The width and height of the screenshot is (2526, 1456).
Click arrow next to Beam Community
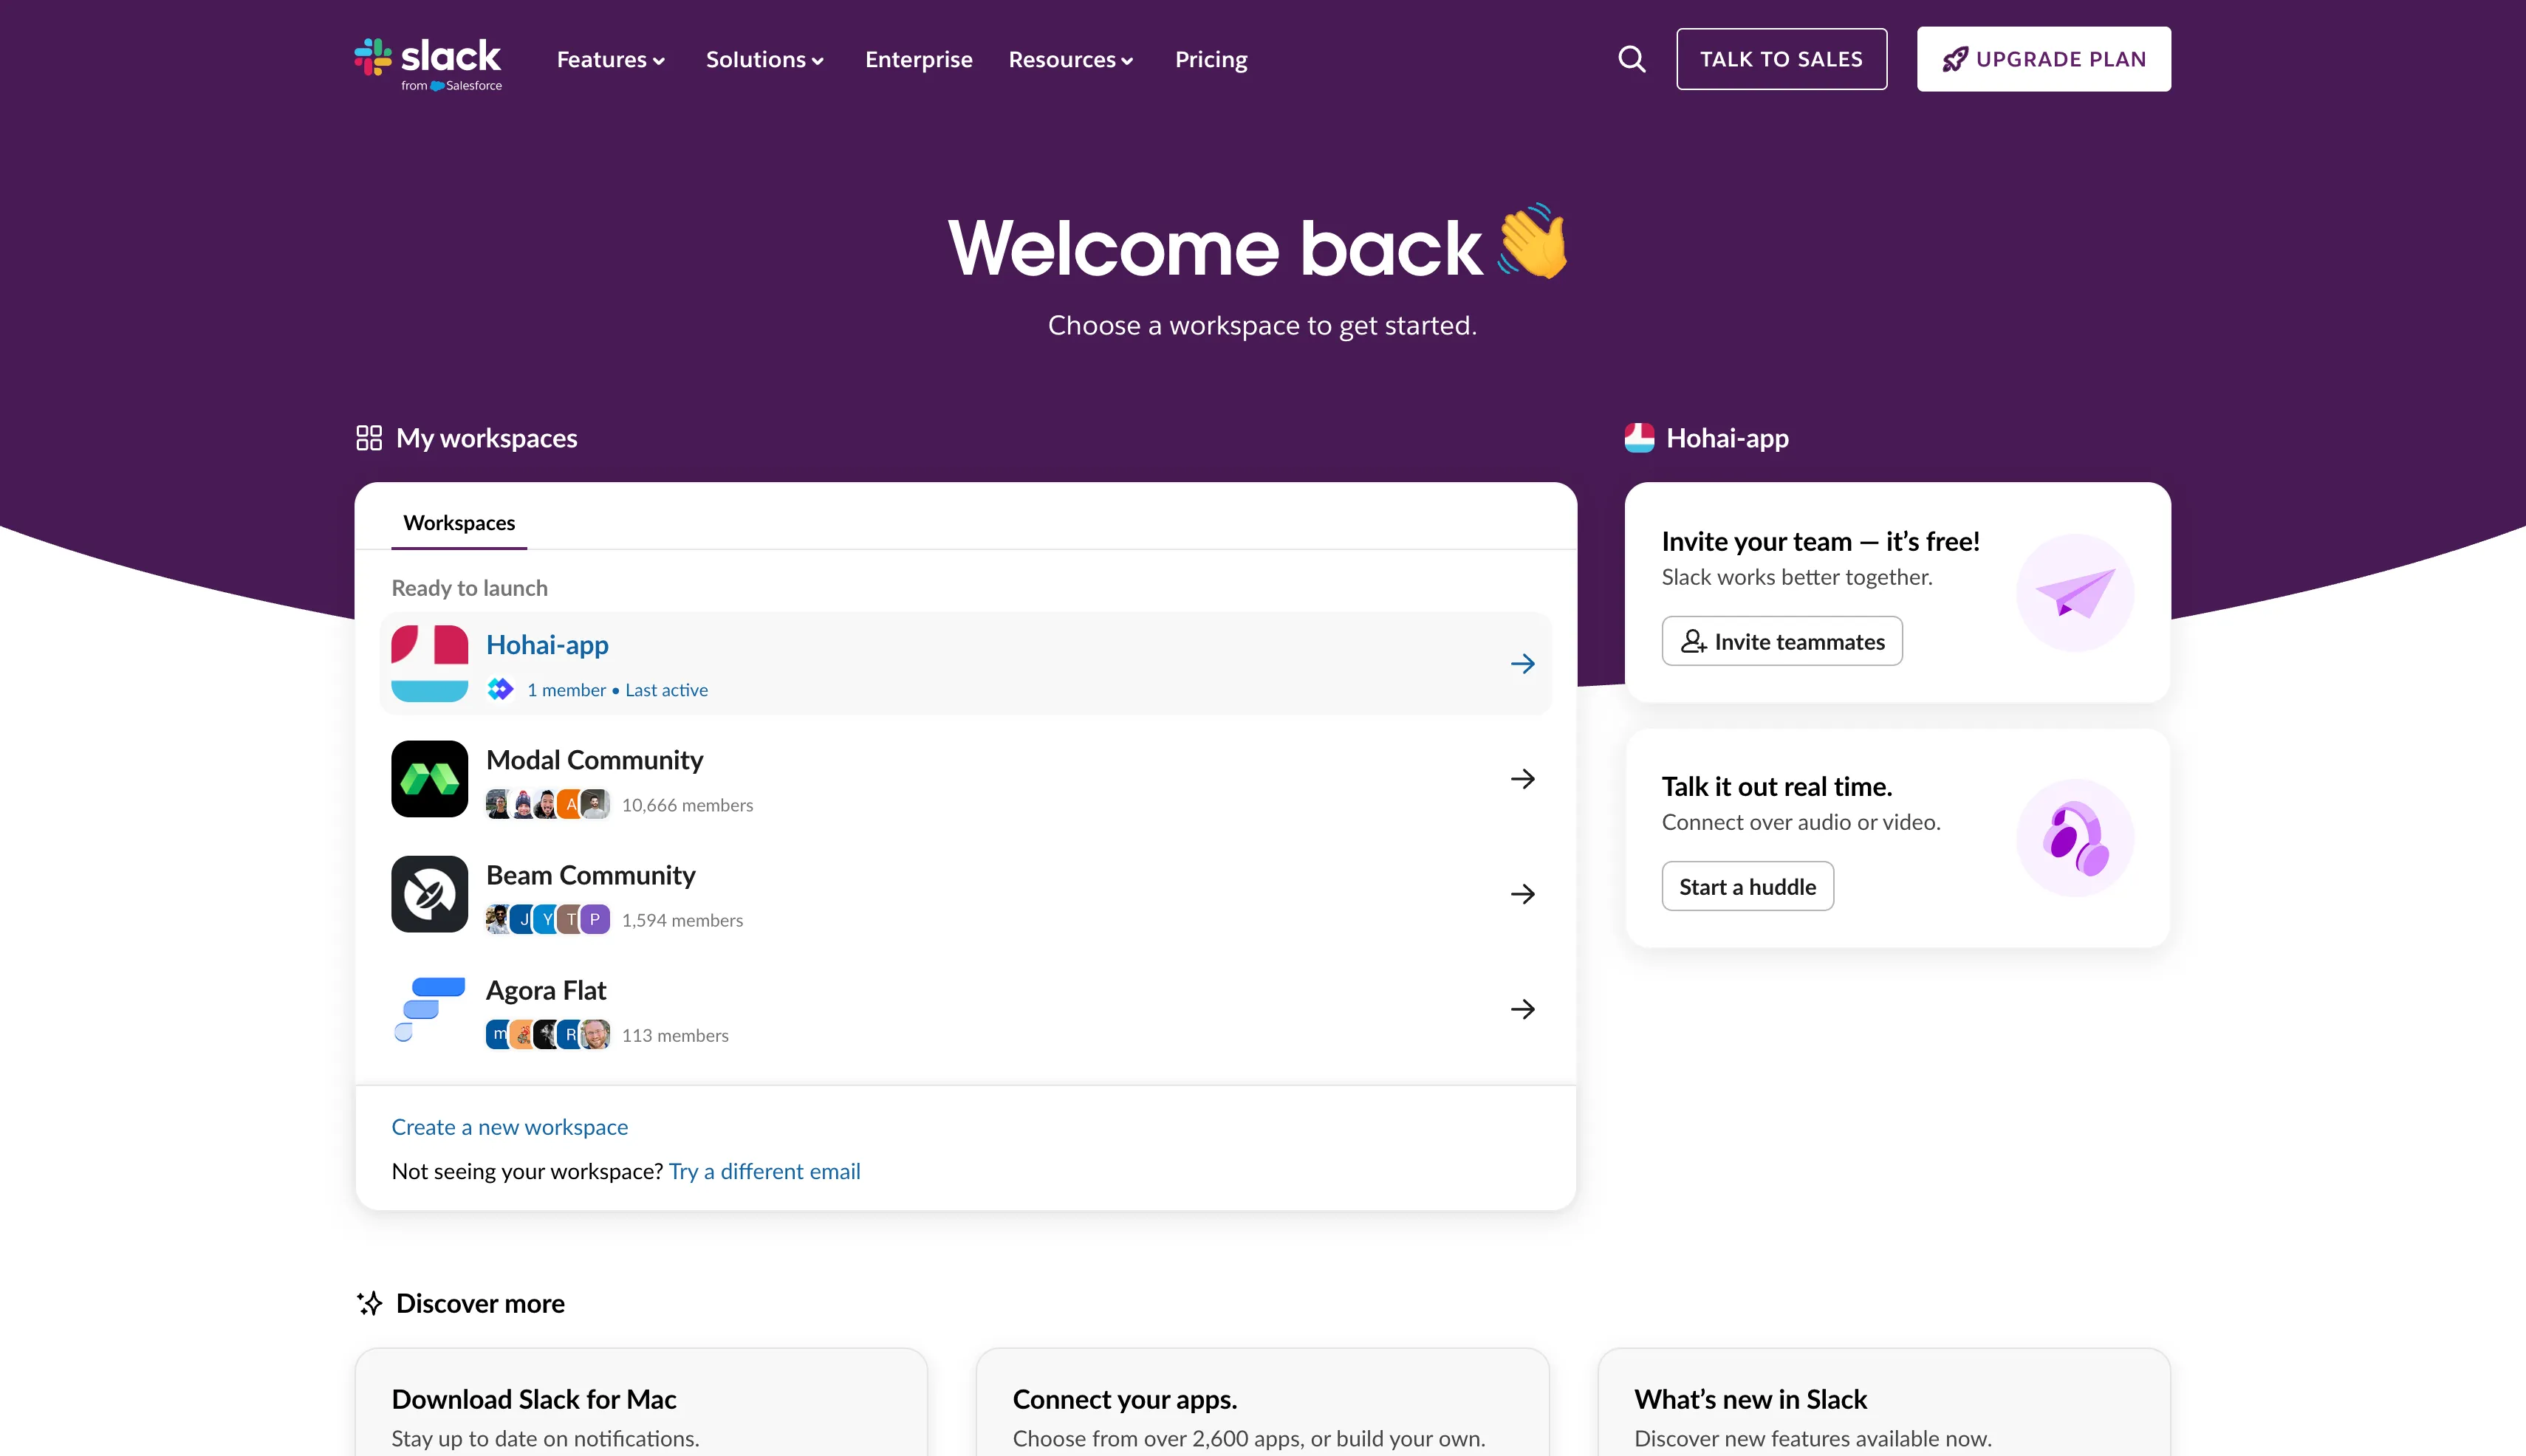(1522, 894)
